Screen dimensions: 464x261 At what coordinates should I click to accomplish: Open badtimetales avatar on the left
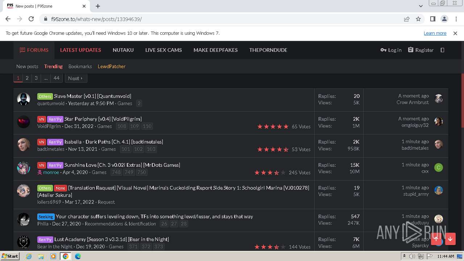[x=24, y=145]
